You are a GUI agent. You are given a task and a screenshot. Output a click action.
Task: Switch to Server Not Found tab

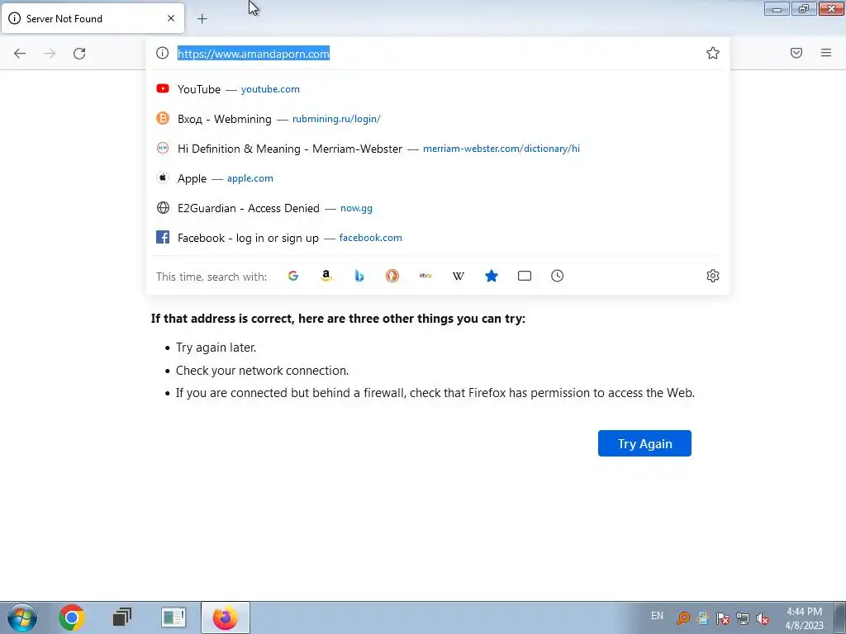pyautogui.click(x=93, y=18)
